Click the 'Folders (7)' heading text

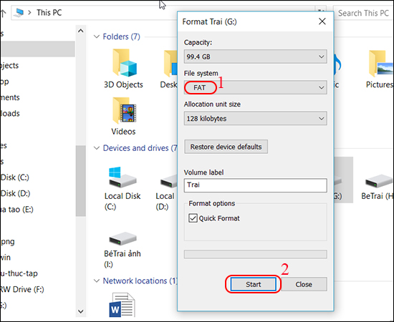[121, 36]
